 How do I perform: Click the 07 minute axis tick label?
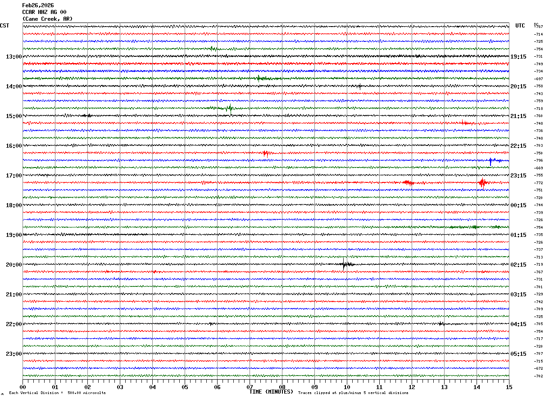[250, 387]
